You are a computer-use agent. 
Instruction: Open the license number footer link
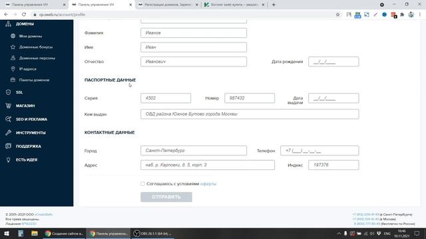click(x=29, y=224)
